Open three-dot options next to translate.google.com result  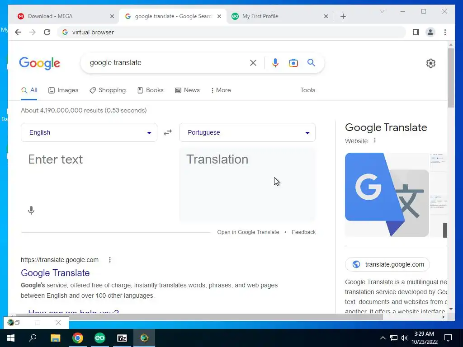pos(110,260)
